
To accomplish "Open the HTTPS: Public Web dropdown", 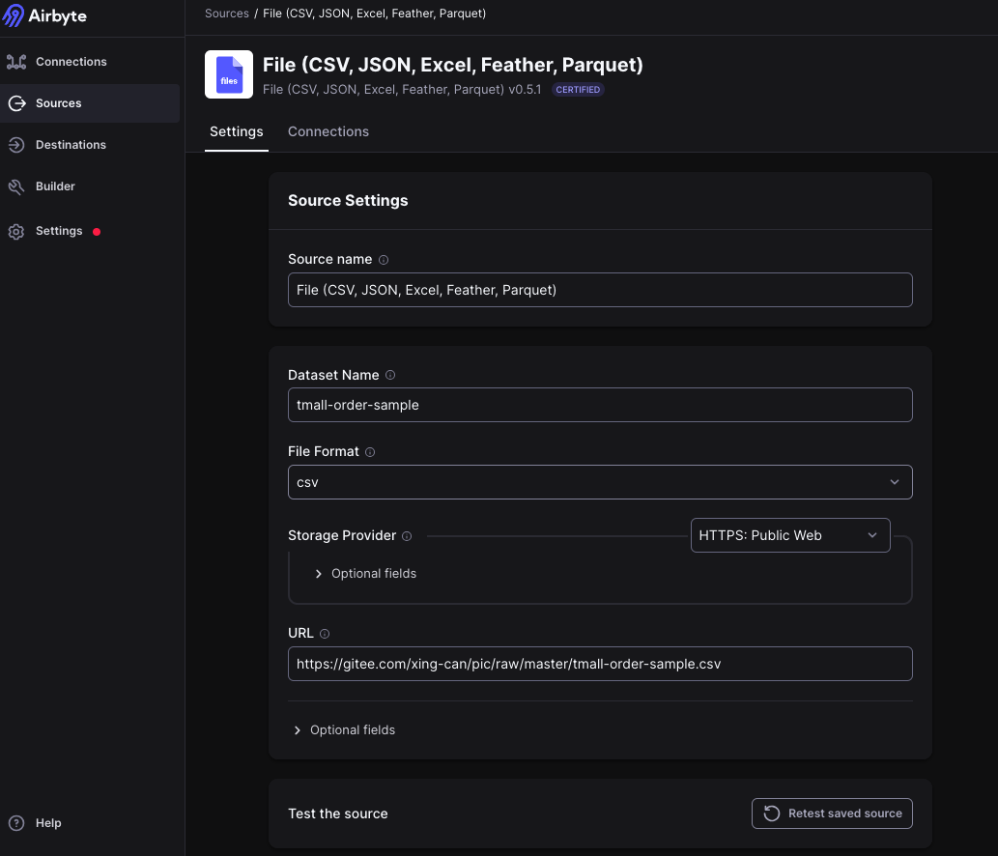I will point(790,535).
